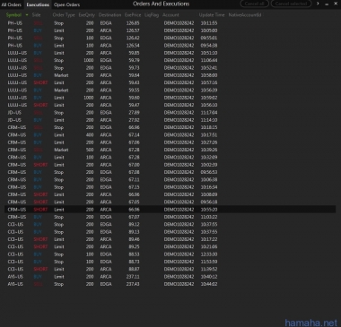Click the Cancel selected button

point(291,4)
